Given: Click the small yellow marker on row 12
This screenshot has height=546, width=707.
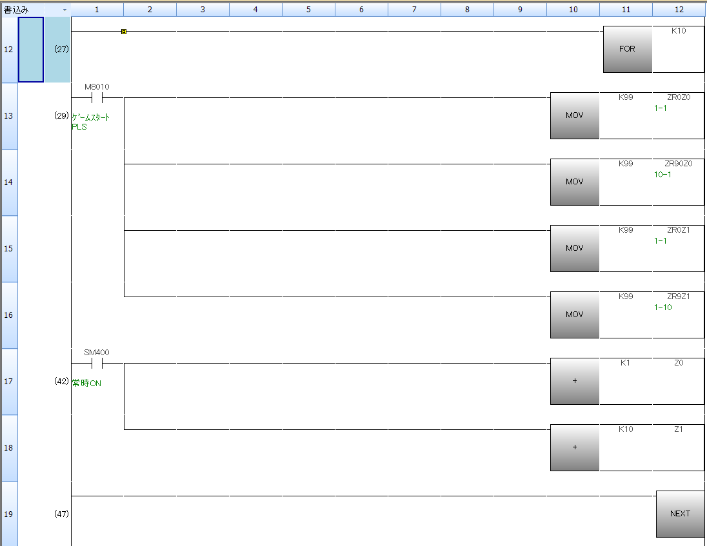Looking at the screenshot, I should [x=124, y=31].
